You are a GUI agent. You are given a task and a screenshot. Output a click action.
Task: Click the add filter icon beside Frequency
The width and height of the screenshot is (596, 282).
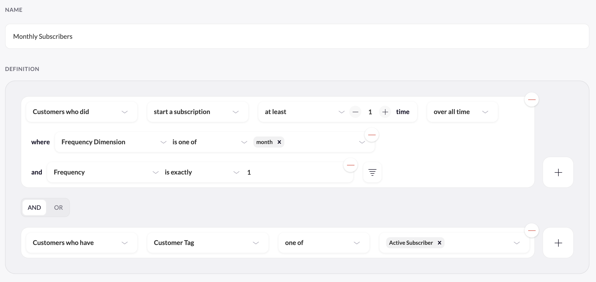[x=372, y=172]
